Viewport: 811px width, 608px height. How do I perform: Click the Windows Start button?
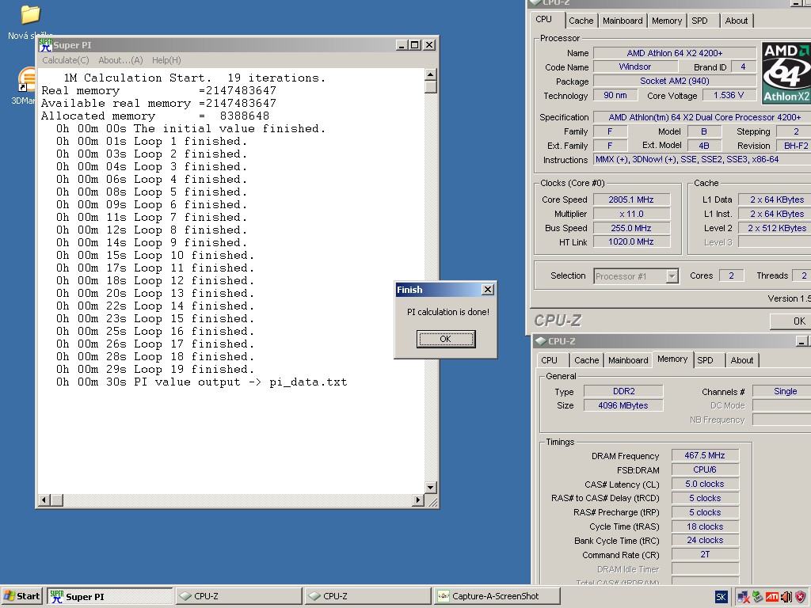point(22,596)
